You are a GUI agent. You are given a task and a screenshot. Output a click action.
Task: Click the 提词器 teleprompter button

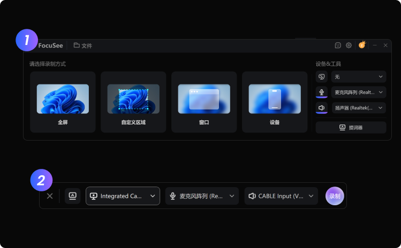point(351,127)
